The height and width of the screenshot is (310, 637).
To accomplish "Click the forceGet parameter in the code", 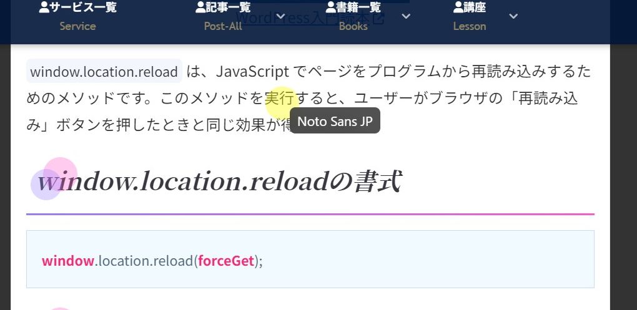I will 226,261.
